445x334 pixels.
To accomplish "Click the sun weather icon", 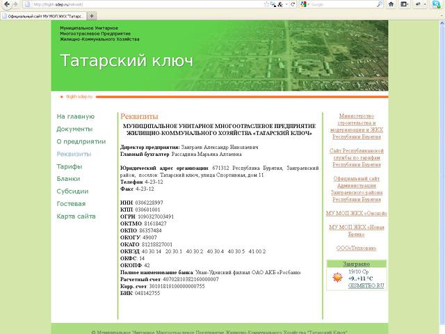I will [337, 277].
